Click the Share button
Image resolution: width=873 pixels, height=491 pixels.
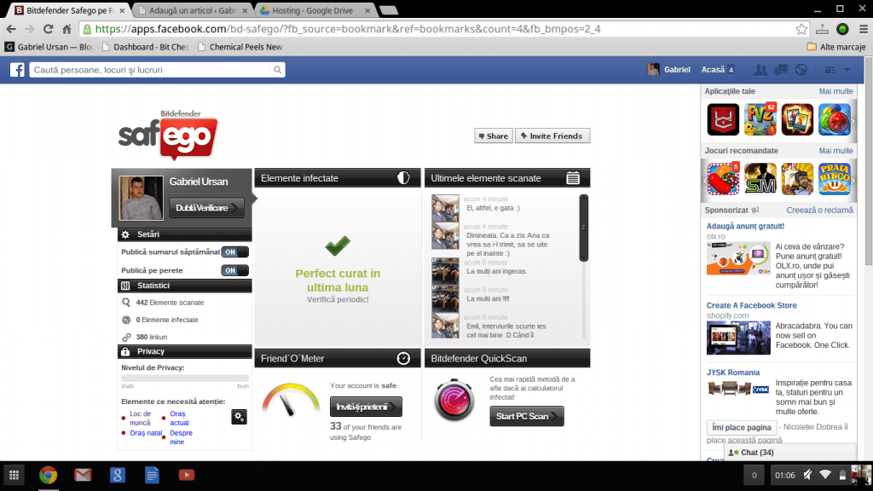(x=494, y=136)
